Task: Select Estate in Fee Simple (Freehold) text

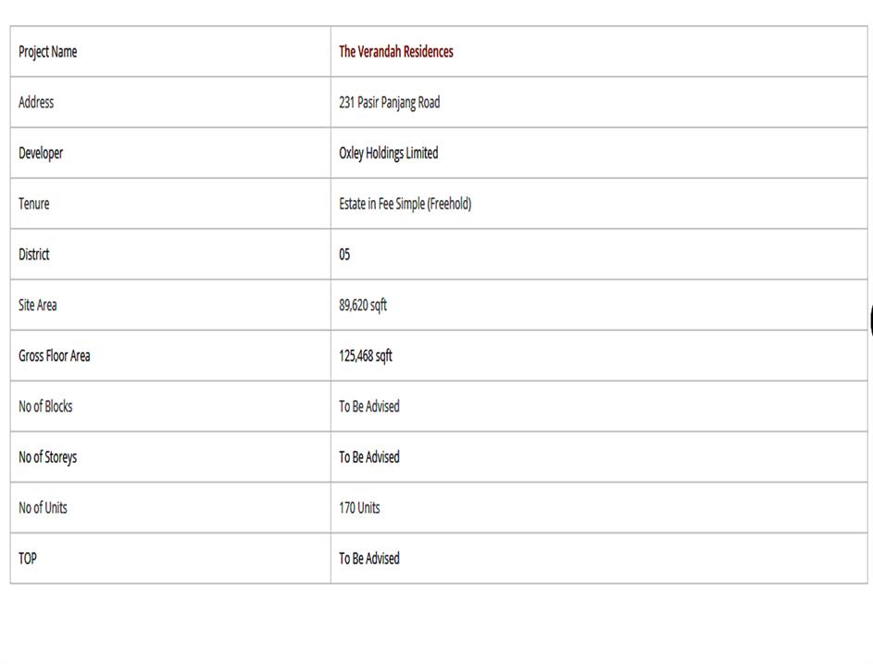Action: click(x=405, y=204)
